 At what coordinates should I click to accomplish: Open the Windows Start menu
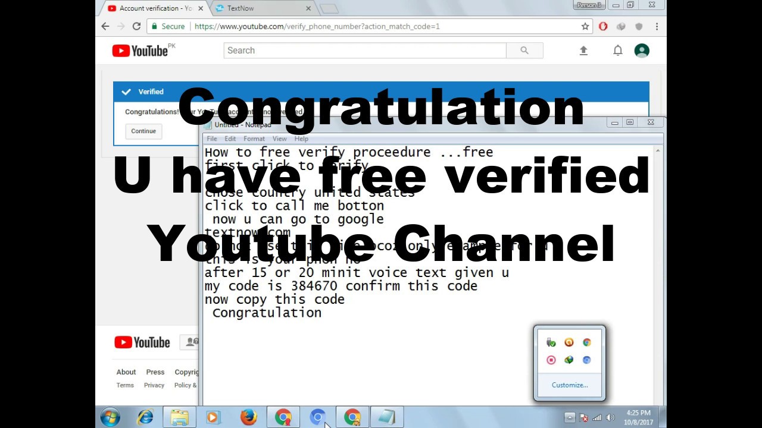click(110, 417)
